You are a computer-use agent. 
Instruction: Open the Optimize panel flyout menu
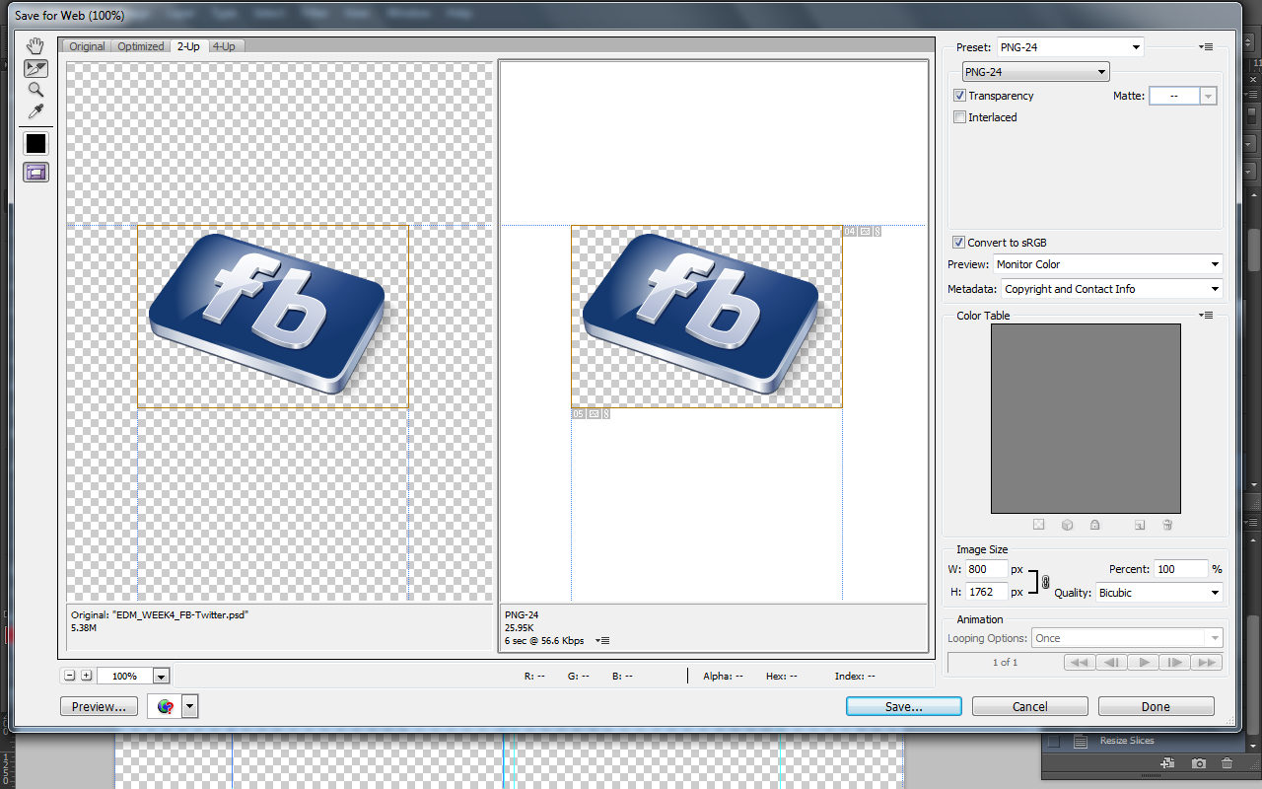pos(1206,47)
